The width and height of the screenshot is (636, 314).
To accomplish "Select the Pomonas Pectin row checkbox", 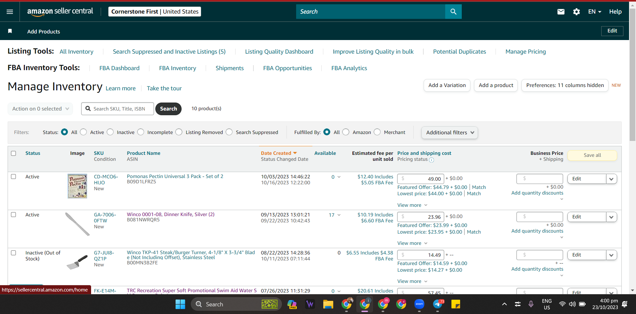I will click(14, 177).
